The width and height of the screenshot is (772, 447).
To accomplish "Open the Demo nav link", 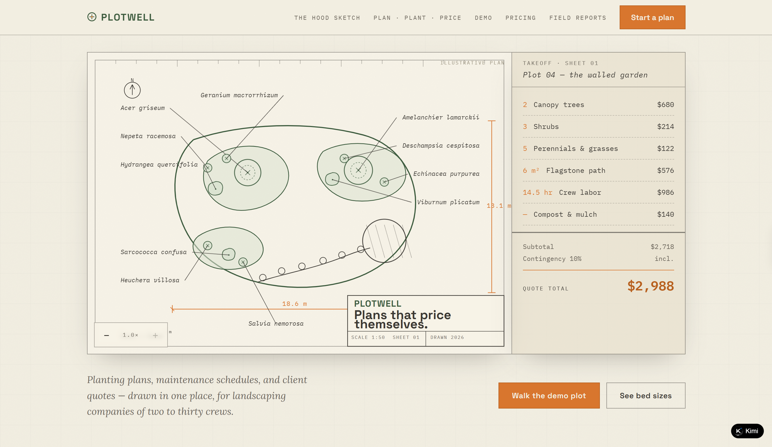I will coord(483,18).
